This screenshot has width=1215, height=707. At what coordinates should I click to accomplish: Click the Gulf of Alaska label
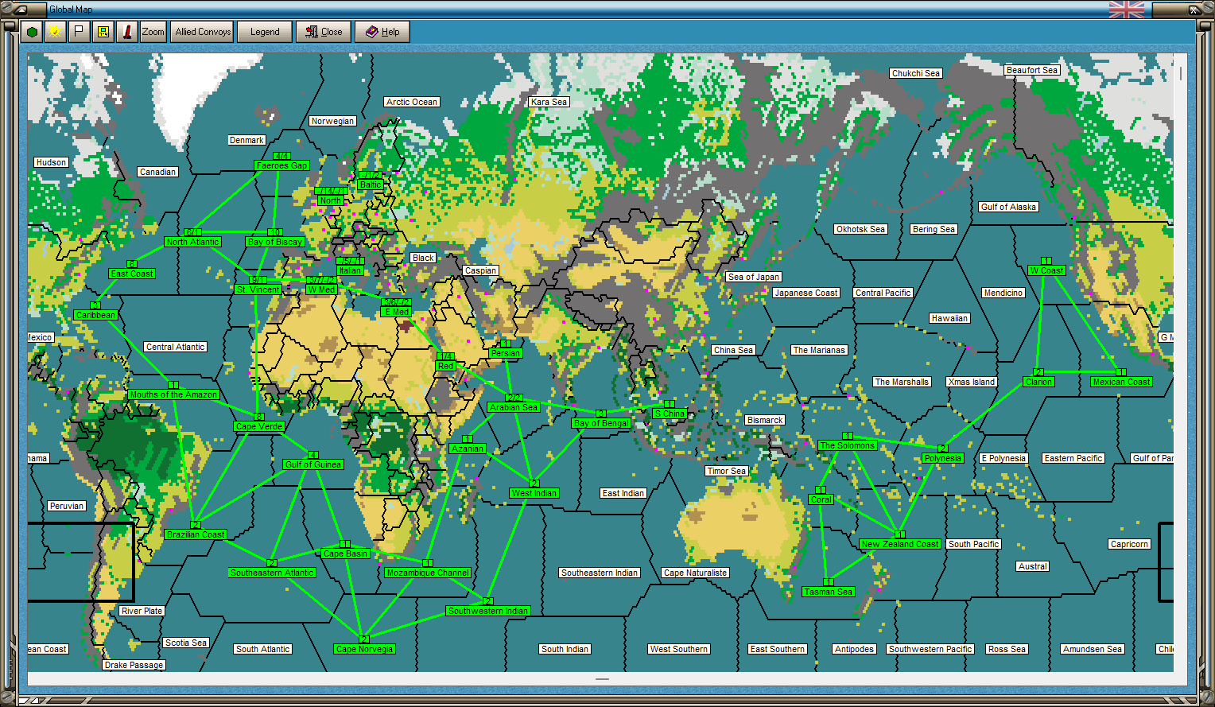pyautogui.click(x=1009, y=207)
